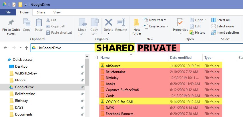Switch to the Share ribbon tab
Image resolution: width=243 pixels, height=117 pixels.
coord(41,12)
